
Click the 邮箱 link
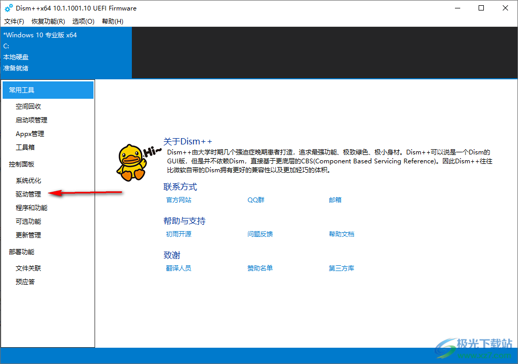(335, 200)
